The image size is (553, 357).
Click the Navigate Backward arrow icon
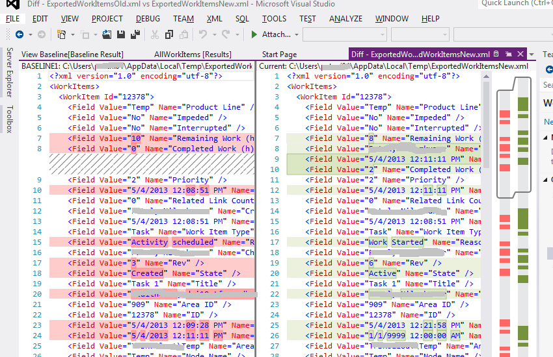(20, 34)
